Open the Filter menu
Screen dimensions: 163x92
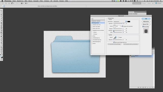41,1
